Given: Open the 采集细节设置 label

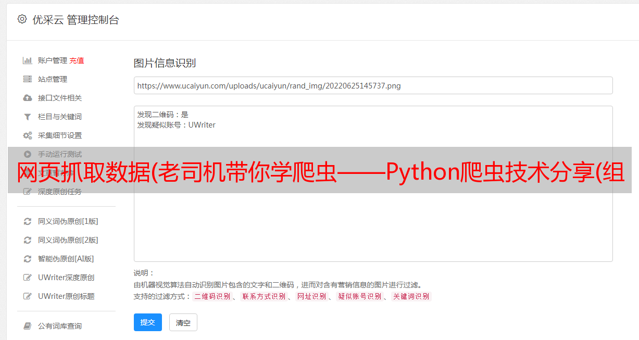Looking at the screenshot, I should pyautogui.click(x=60, y=135).
